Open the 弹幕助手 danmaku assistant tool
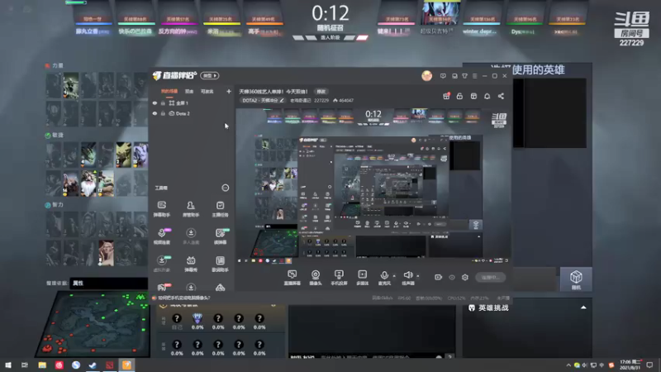The height and width of the screenshot is (372, 661). [x=161, y=208]
